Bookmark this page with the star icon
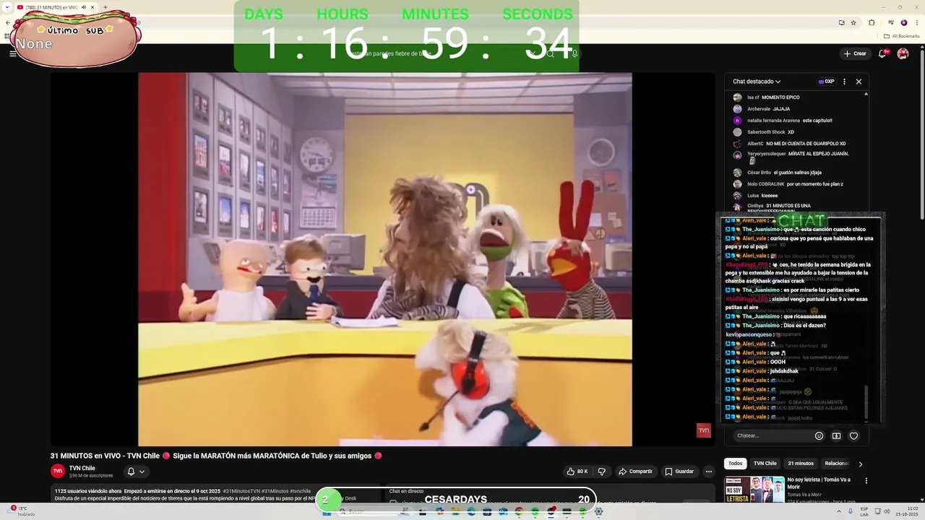Image resolution: width=925 pixels, height=520 pixels. (853, 22)
